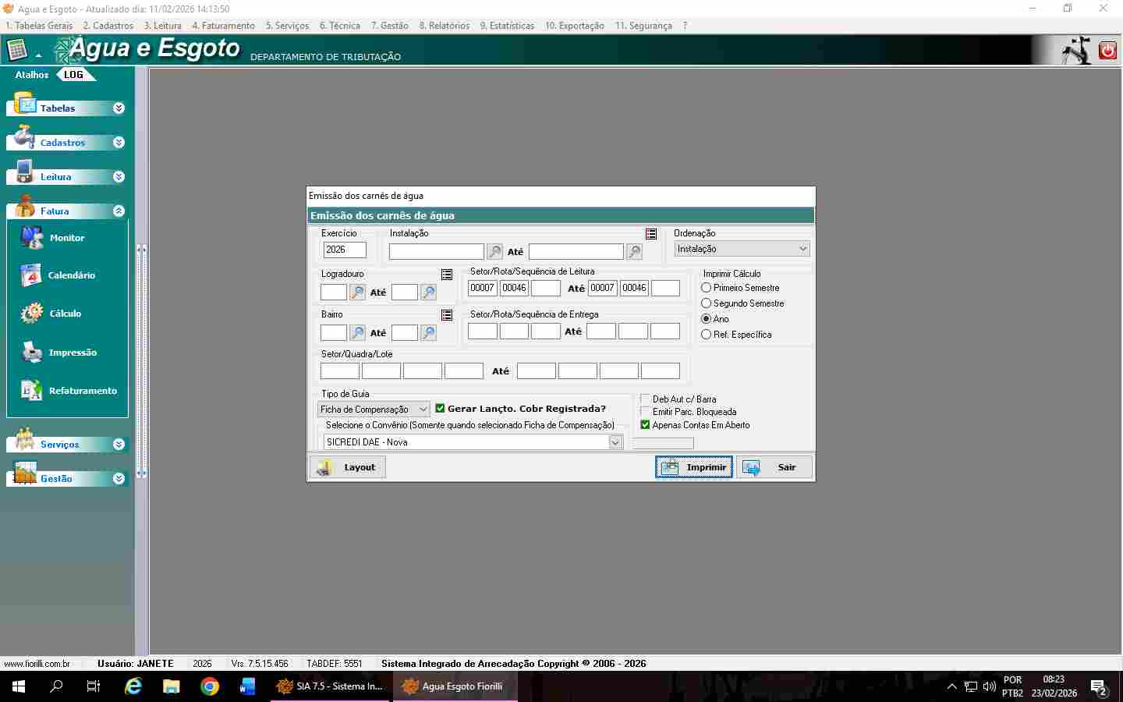Click the list icon above Logradouro

pos(447,275)
